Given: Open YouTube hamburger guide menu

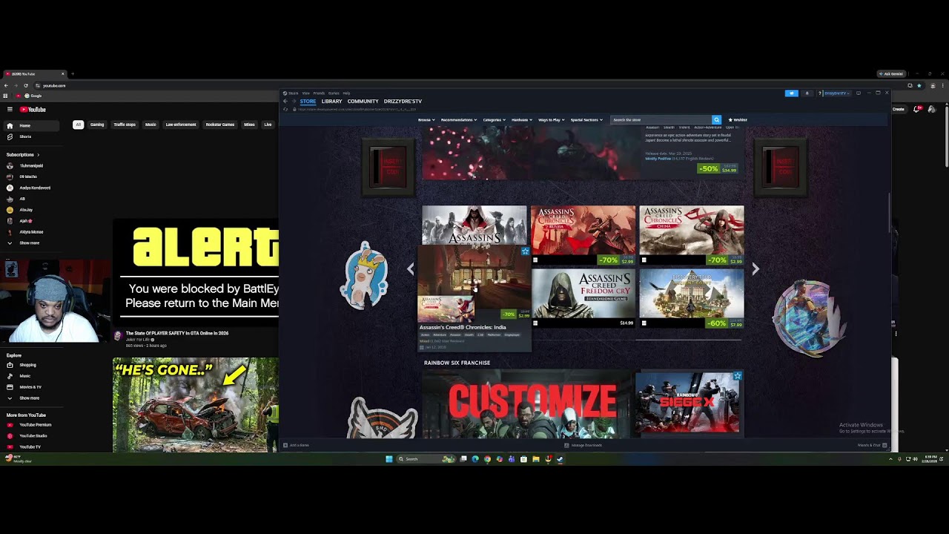Looking at the screenshot, I should point(10,110).
